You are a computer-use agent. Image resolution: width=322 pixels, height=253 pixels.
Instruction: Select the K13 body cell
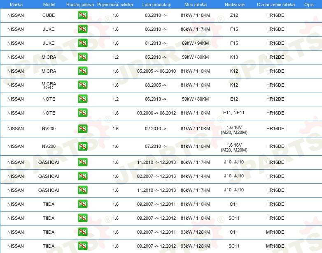coord(234,57)
